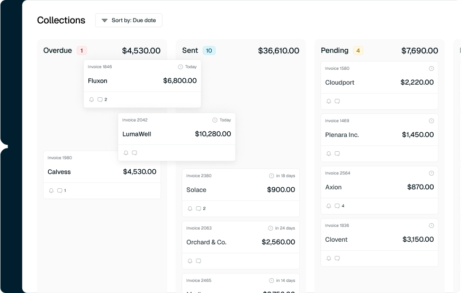Viewport: 467px width, 293px height.
Task: Click the Cloudport company name
Action: pos(340,83)
